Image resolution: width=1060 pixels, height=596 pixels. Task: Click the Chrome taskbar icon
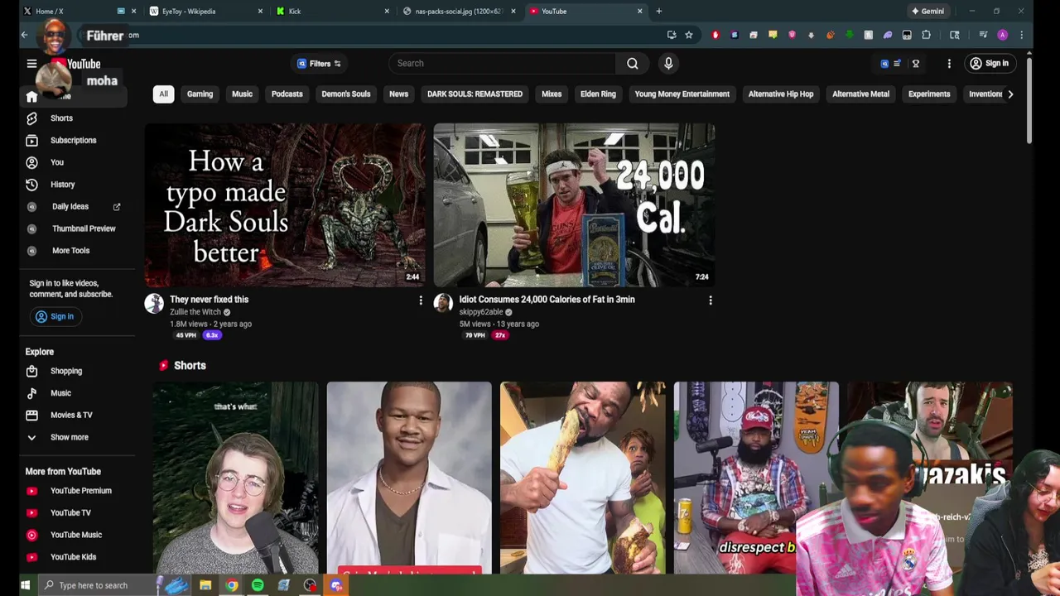click(x=232, y=585)
